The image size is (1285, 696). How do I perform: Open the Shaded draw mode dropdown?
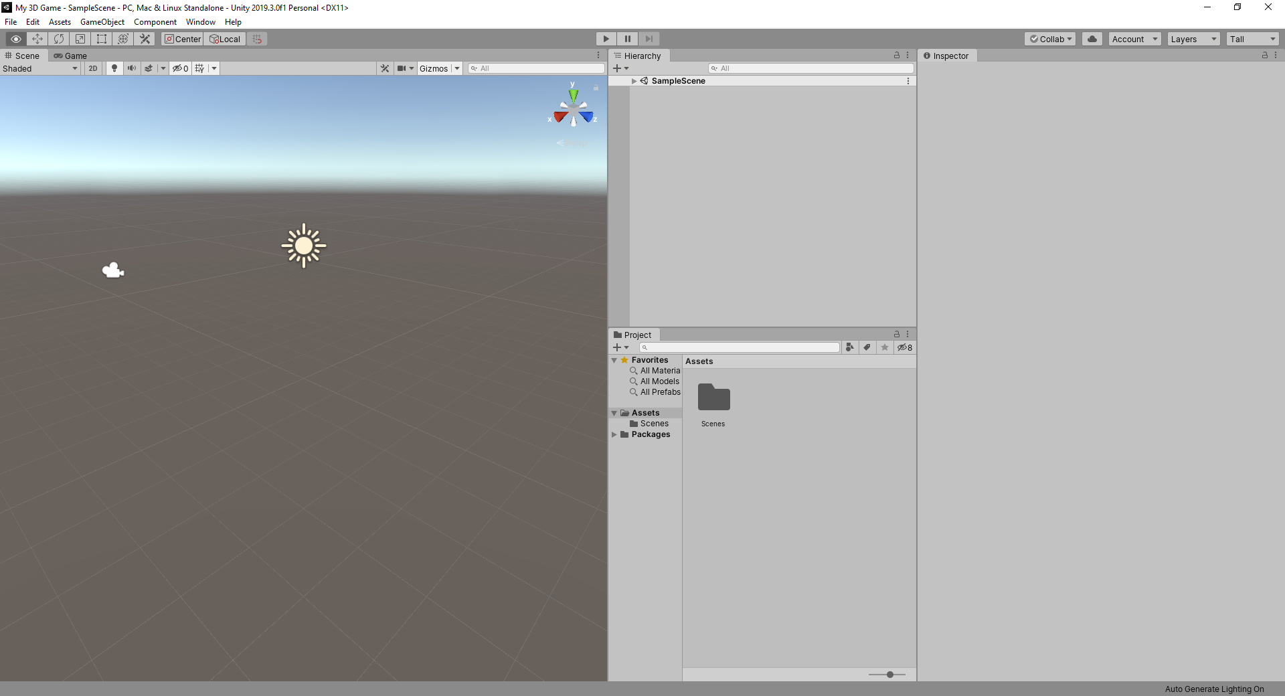(x=40, y=68)
